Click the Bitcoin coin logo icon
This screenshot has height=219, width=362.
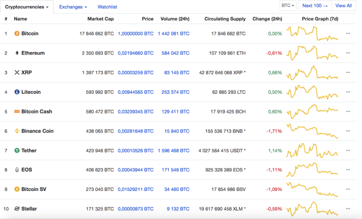click(x=17, y=34)
